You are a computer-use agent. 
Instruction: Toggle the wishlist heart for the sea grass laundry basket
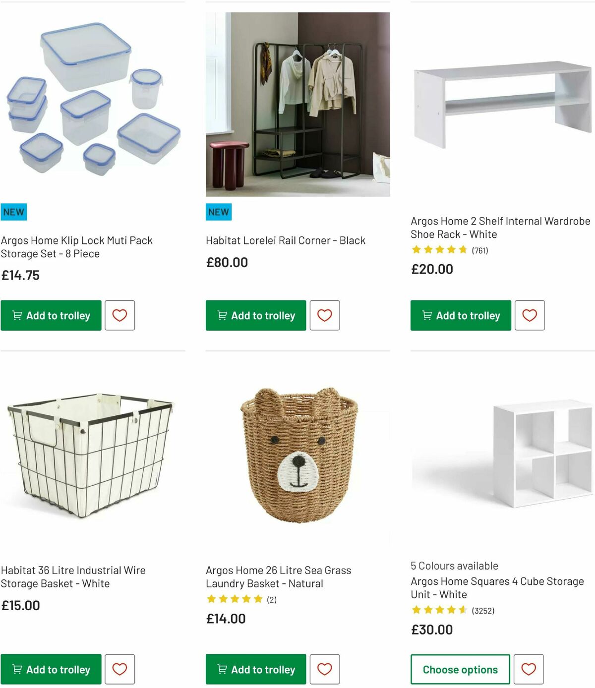(325, 669)
